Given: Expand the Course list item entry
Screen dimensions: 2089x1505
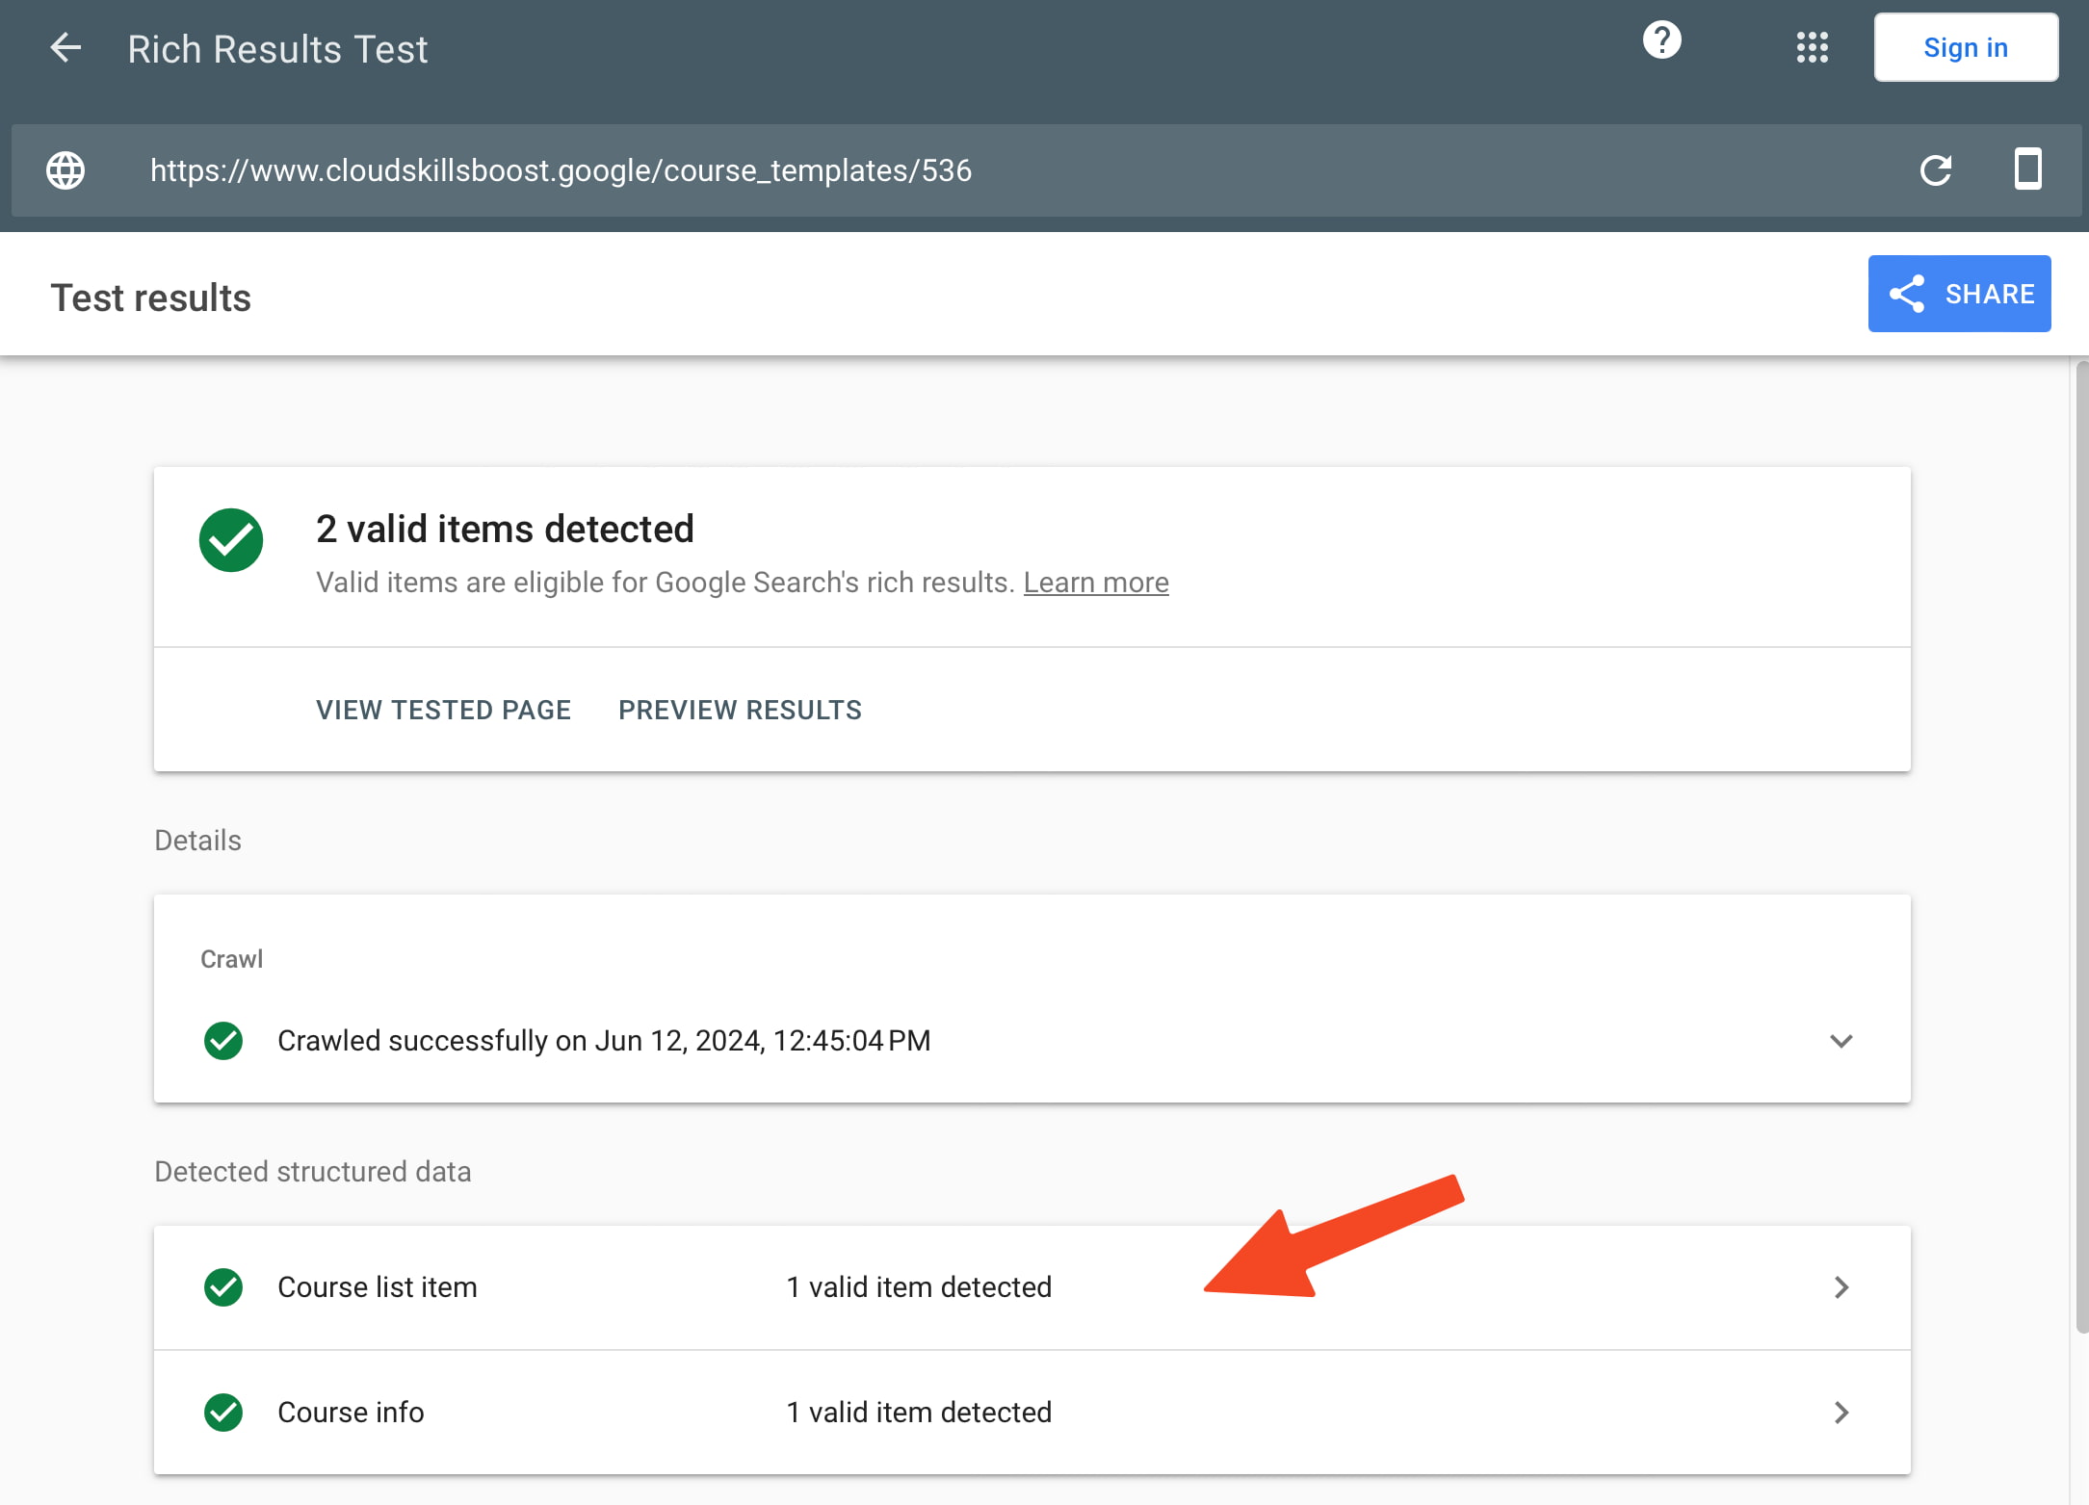Looking at the screenshot, I should [x=1842, y=1287].
